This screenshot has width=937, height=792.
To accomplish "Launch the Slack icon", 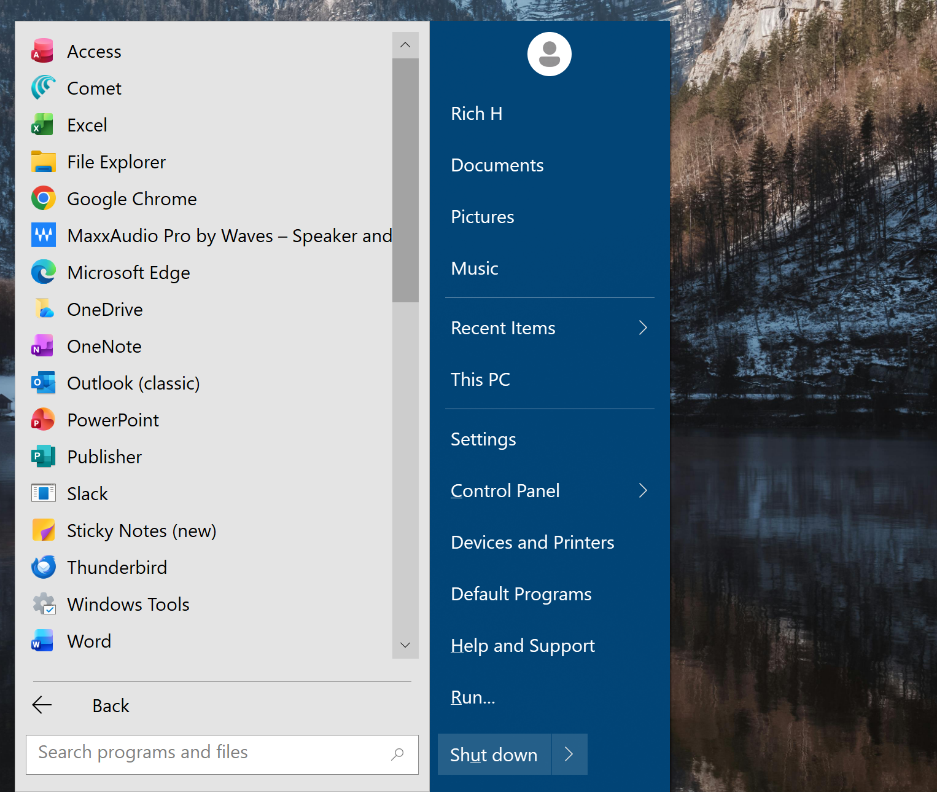I will [x=43, y=493].
